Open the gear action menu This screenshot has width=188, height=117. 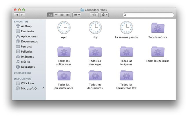pyautogui.click(x=104, y=15)
